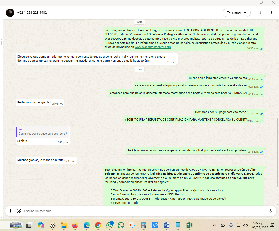Screen dimensions: 279x231
Task: Click the 'Ayer' date chip
Action: (140, 22)
